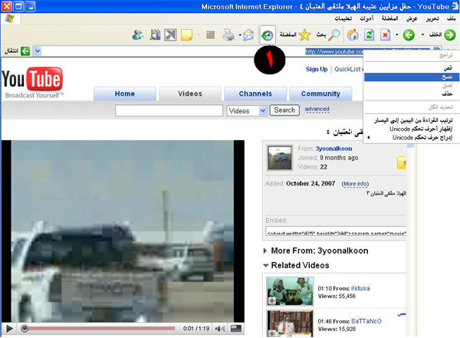Click the Embed code text field
Screen dimensions: 460x338
coord(336,231)
